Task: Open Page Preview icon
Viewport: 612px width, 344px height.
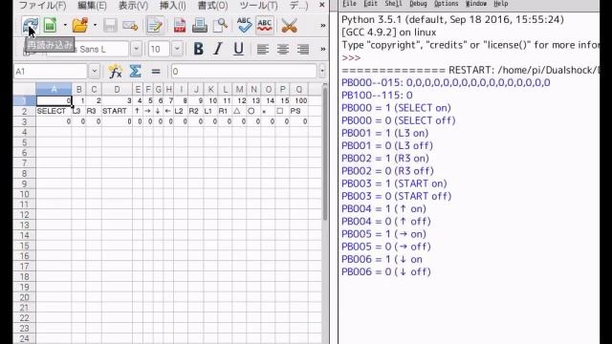Action: coord(220,26)
